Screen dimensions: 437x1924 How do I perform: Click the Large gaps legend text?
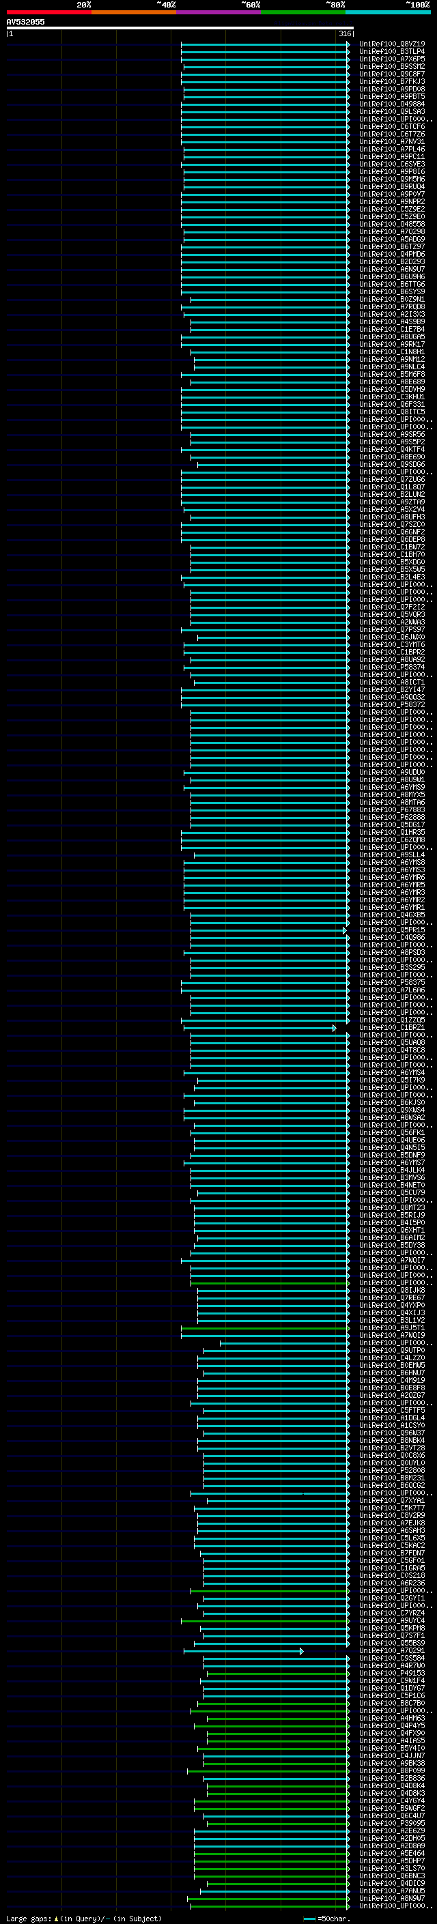[84, 1918]
